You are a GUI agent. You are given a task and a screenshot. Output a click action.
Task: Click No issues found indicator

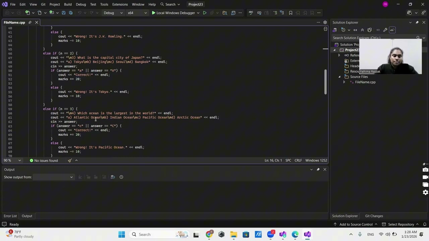point(44,161)
